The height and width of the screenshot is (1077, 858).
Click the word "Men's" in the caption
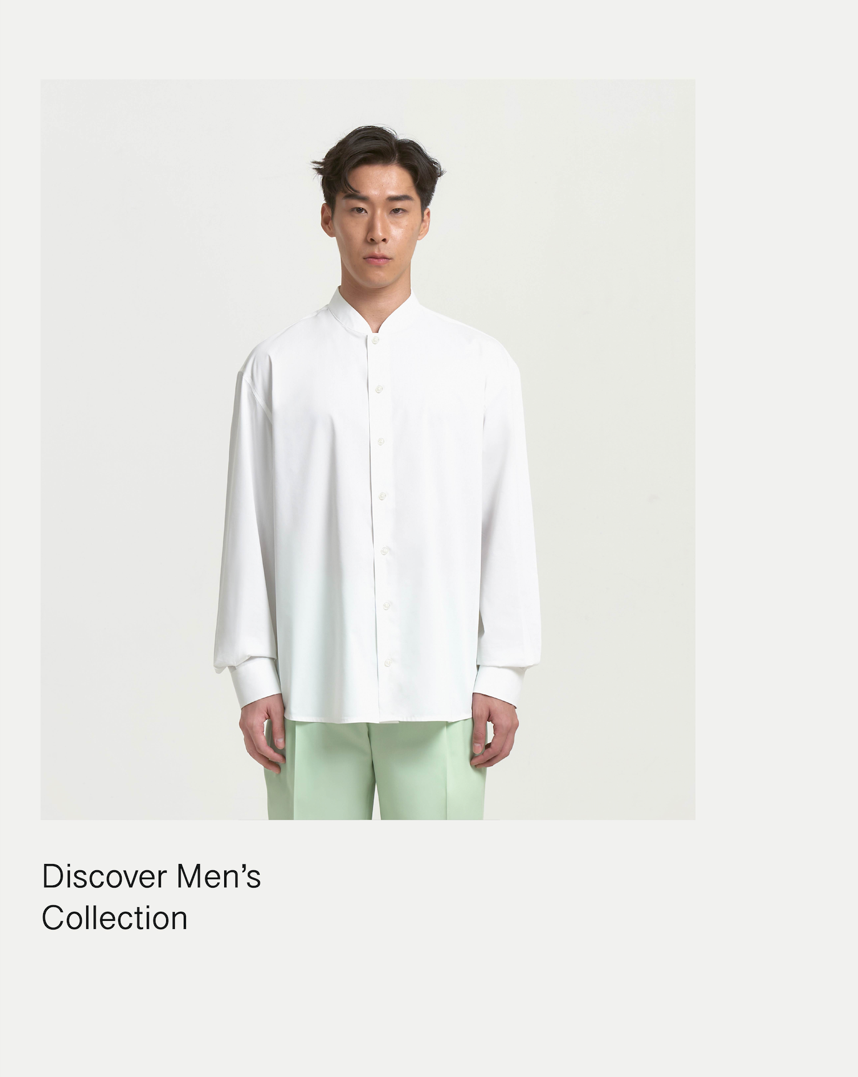pyautogui.click(x=219, y=876)
